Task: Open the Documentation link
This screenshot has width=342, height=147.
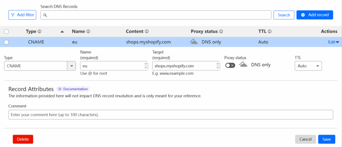Action: pos(73,89)
